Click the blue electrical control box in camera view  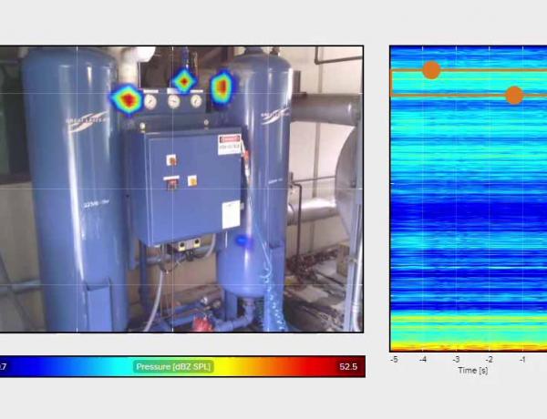(182, 182)
